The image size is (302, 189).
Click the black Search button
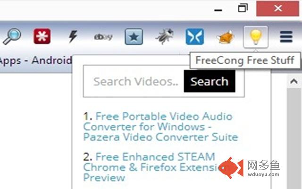[210, 81]
